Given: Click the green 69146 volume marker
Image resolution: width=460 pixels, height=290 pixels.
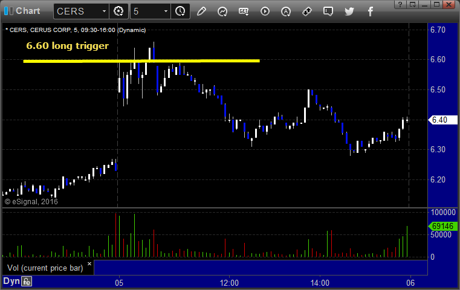Looking at the screenshot, I should (443, 227).
